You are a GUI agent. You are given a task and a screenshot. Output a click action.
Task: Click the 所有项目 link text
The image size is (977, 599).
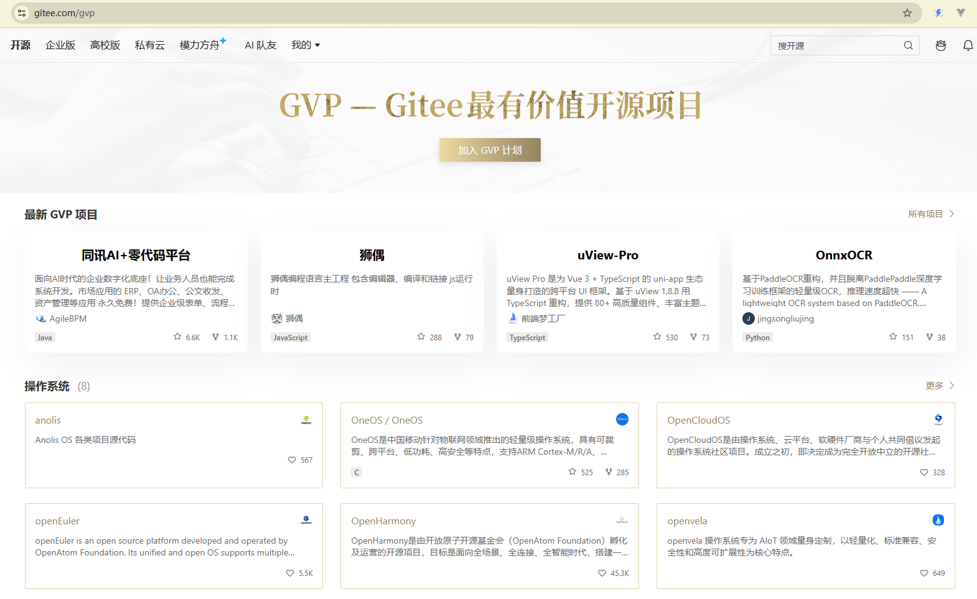[x=925, y=214]
